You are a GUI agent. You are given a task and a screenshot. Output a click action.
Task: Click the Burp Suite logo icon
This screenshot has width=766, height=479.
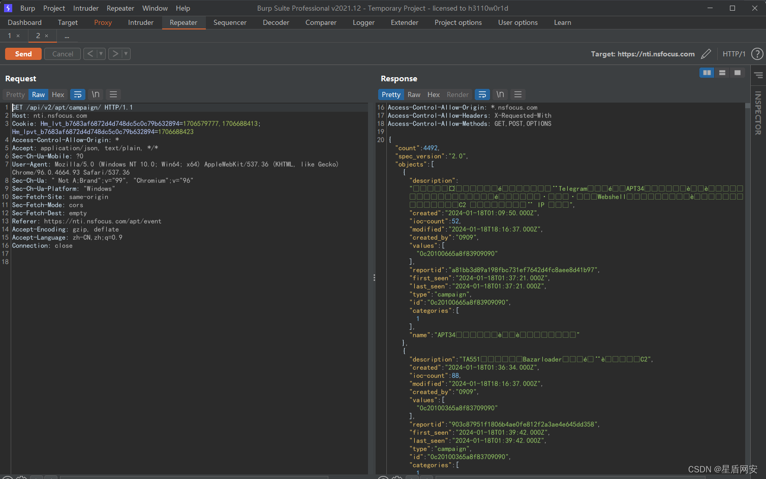point(8,8)
